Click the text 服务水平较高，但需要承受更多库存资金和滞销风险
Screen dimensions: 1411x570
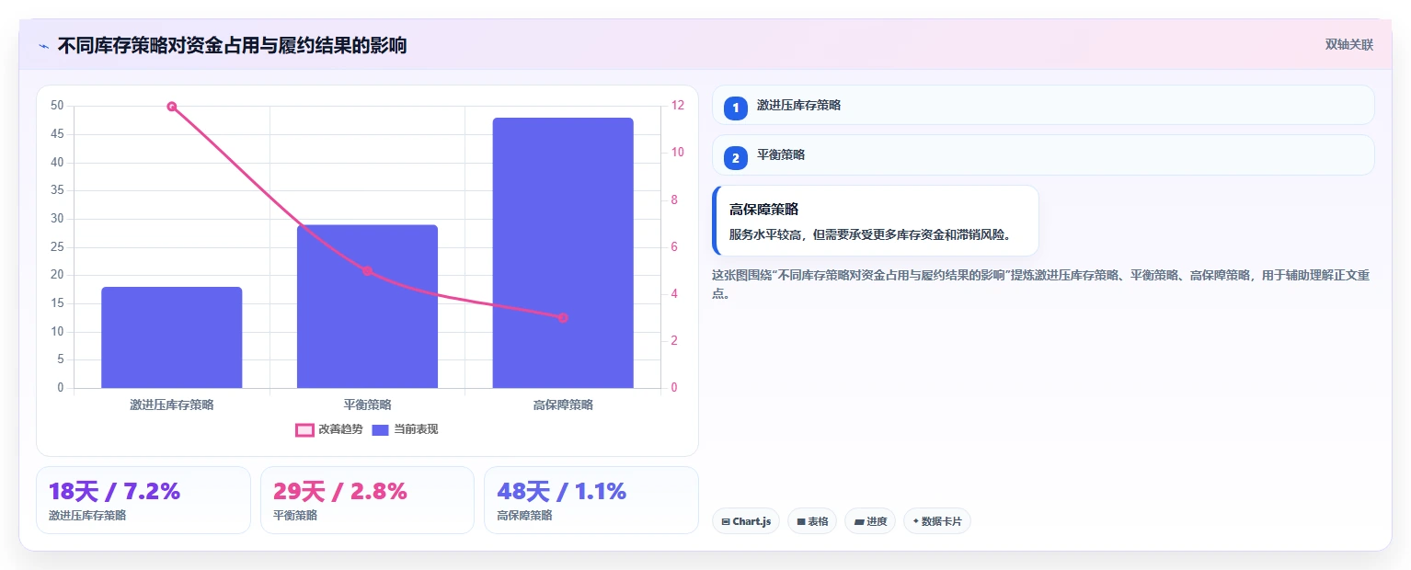pyautogui.click(x=872, y=234)
